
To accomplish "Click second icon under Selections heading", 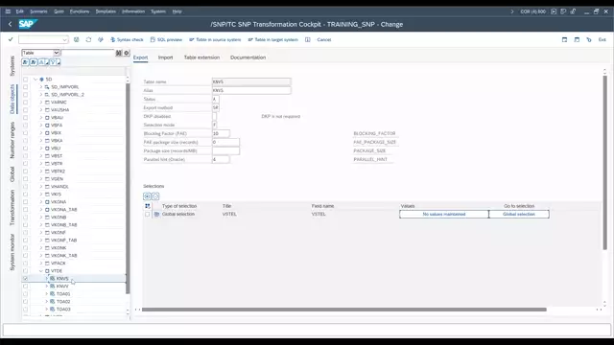I will coord(155,196).
